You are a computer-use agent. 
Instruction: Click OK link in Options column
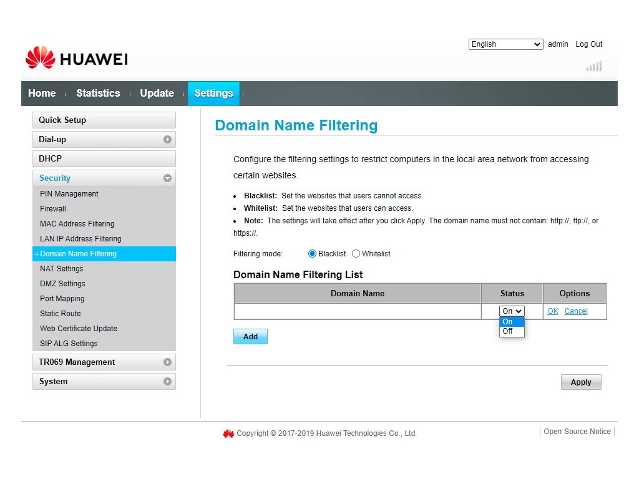point(552,311)
